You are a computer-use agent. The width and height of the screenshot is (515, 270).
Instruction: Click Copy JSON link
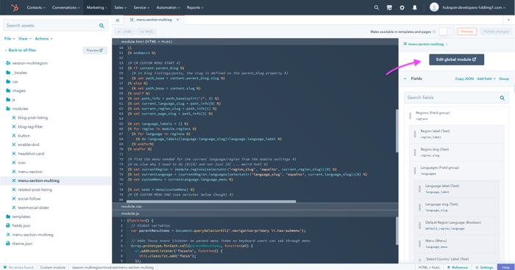[x=464, y=79]
